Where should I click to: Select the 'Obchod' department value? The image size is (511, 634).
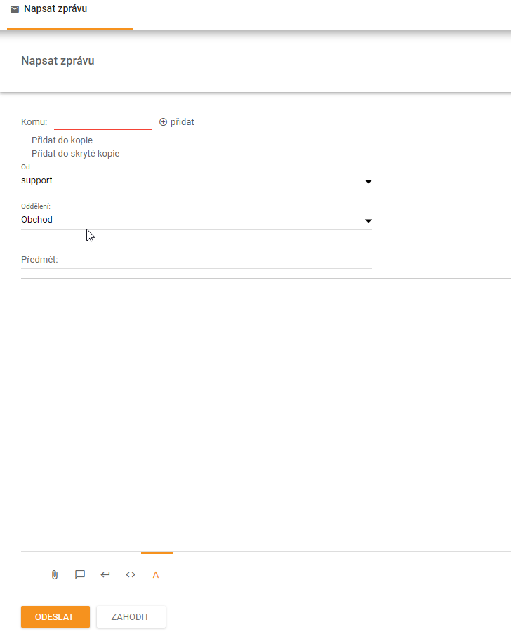click(x=36, y=220)
